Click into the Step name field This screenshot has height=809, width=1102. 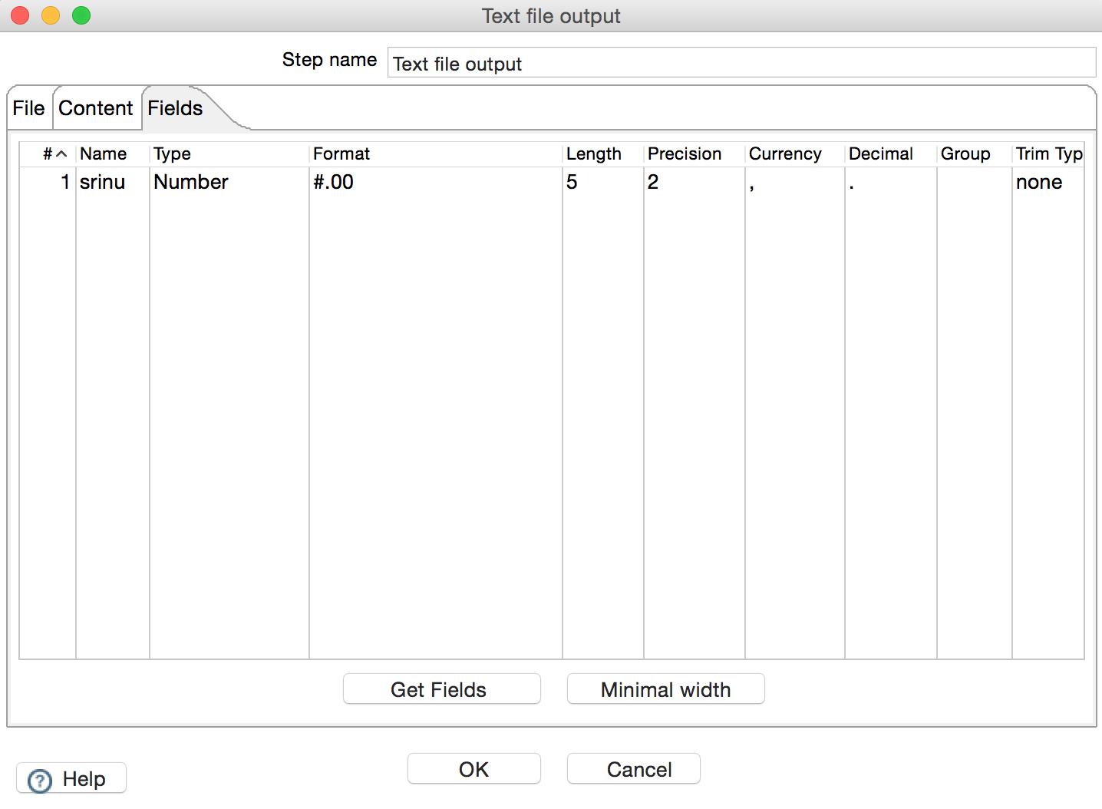[741, 64]
